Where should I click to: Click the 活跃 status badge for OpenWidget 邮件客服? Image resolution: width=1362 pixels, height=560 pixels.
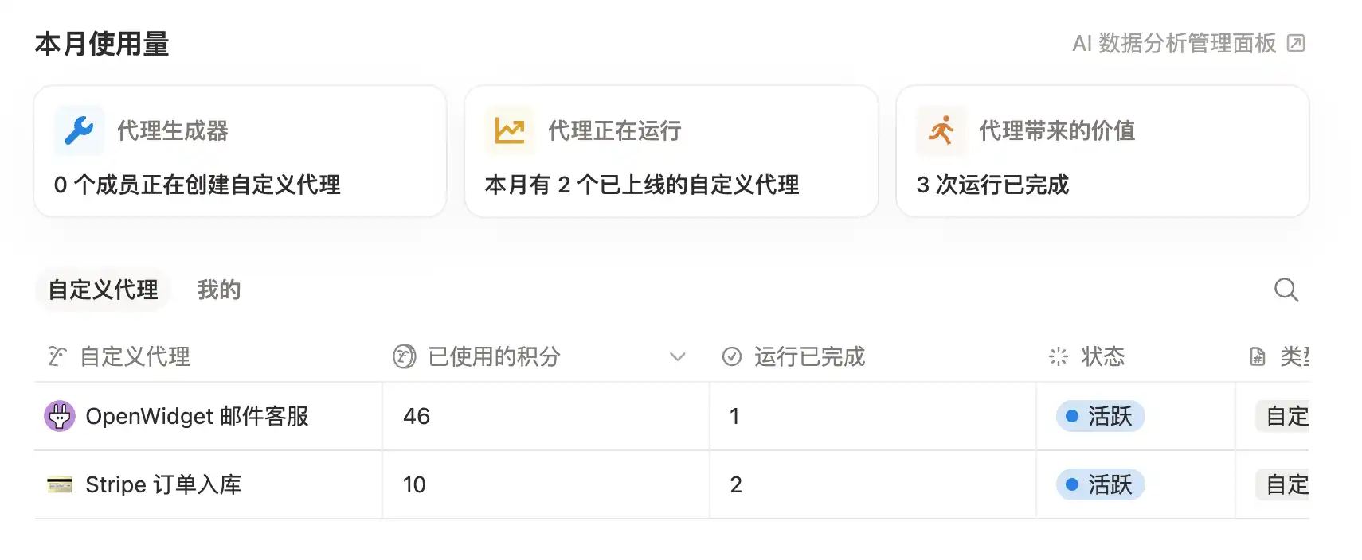[x=1100, y=416]
